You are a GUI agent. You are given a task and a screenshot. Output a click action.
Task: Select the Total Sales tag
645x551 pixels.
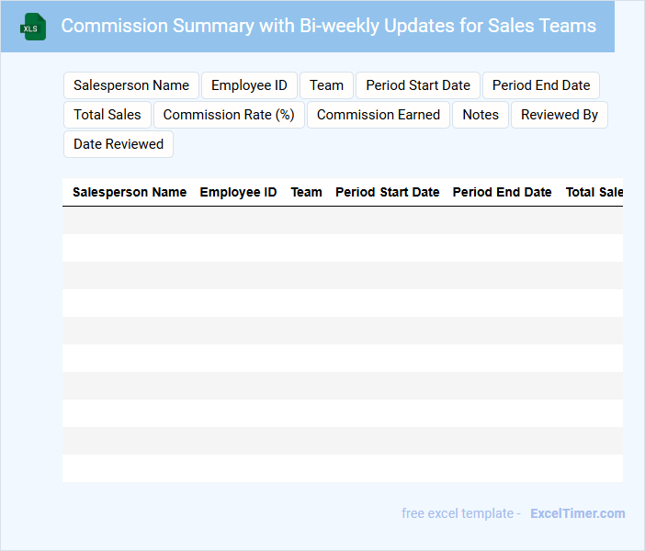pyautogui.click(x=107, y=115)
